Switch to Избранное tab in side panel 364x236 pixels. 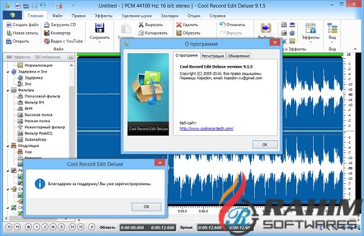pyautogui.click(x=48, y=57)
